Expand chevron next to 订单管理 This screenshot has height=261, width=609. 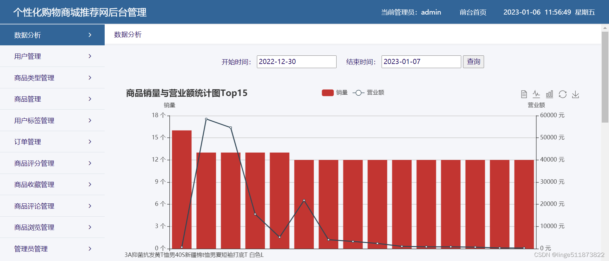pos(90,142)
